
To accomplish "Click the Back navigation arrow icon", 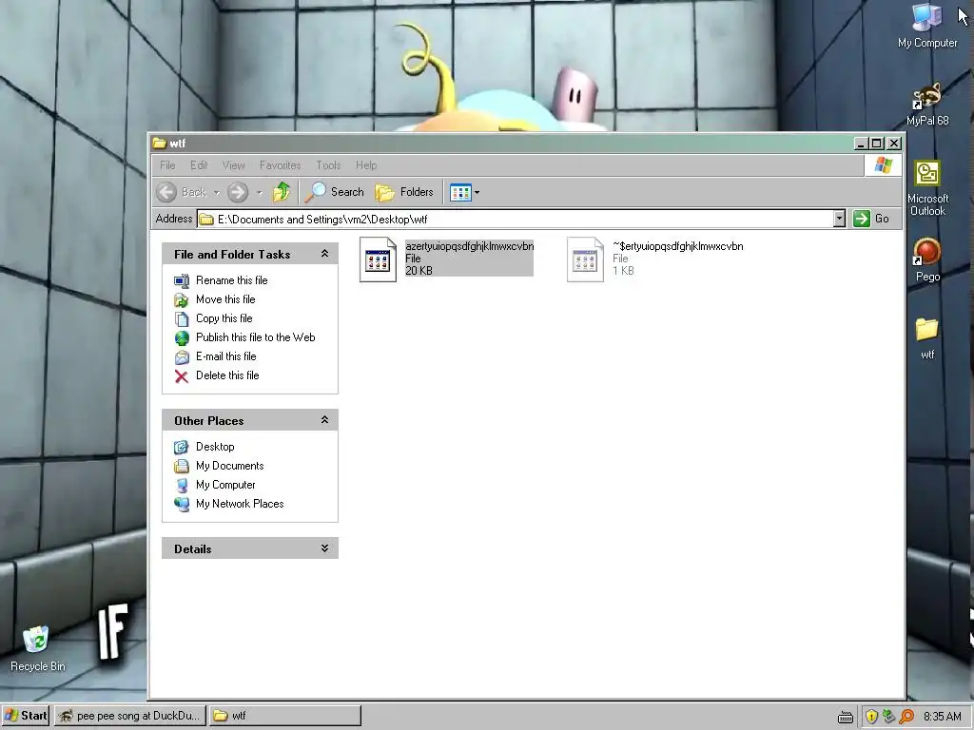I will [x=166, y=192].
